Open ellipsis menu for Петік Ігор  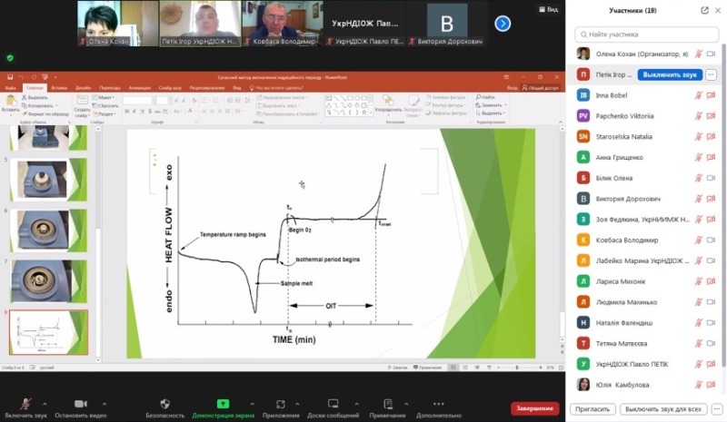[711, 74]
